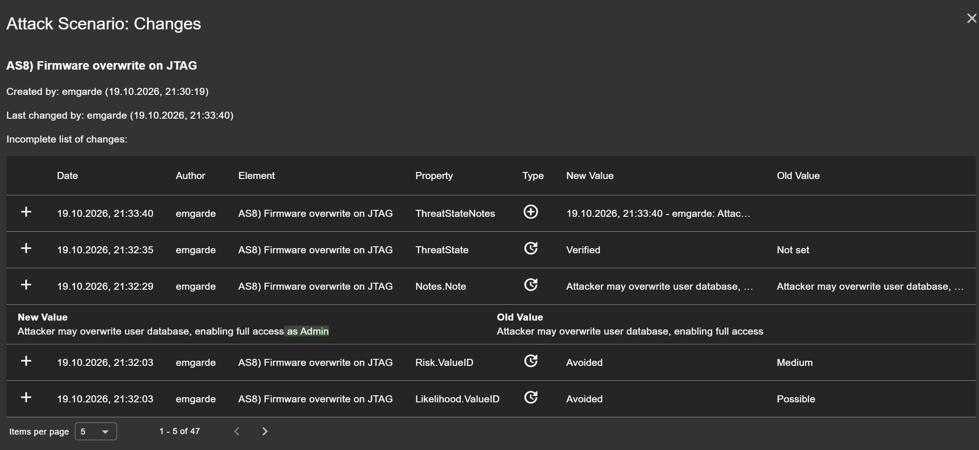Click the Property column header
This screenshot has width=979, height=450.
click(x=434, y=176)
